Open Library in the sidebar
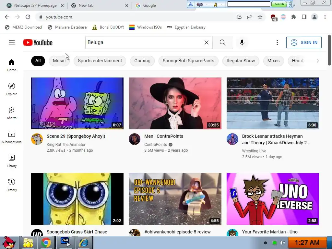This screenshot has width=332, height=249. (12, 161)
